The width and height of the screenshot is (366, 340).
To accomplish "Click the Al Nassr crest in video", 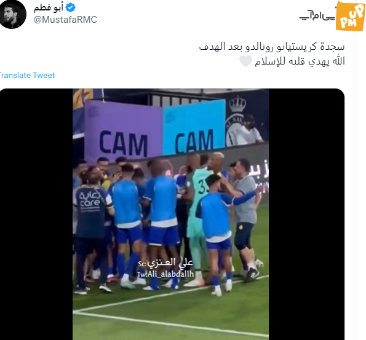I will click(235, 122).
